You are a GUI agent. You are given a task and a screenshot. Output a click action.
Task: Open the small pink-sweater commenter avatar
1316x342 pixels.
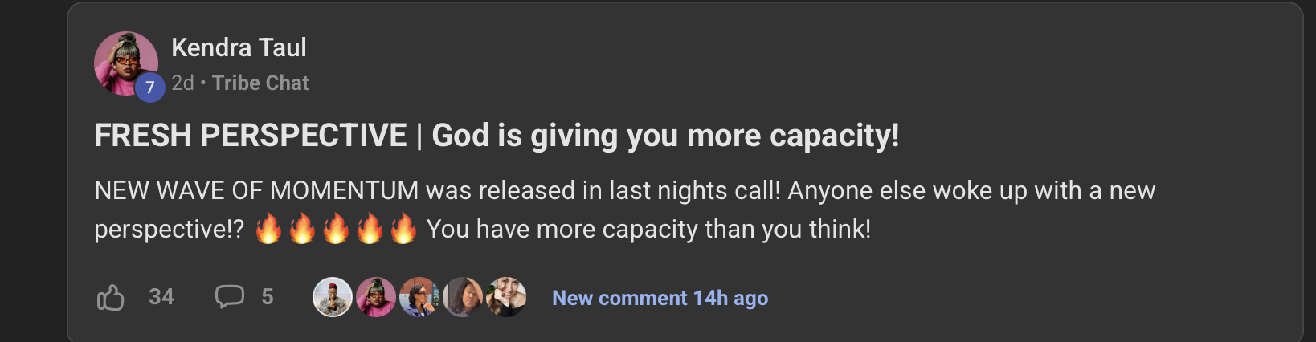point(376,297)
